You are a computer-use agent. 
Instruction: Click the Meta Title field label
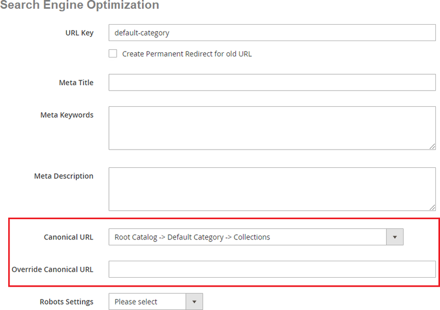click(76, 83)
